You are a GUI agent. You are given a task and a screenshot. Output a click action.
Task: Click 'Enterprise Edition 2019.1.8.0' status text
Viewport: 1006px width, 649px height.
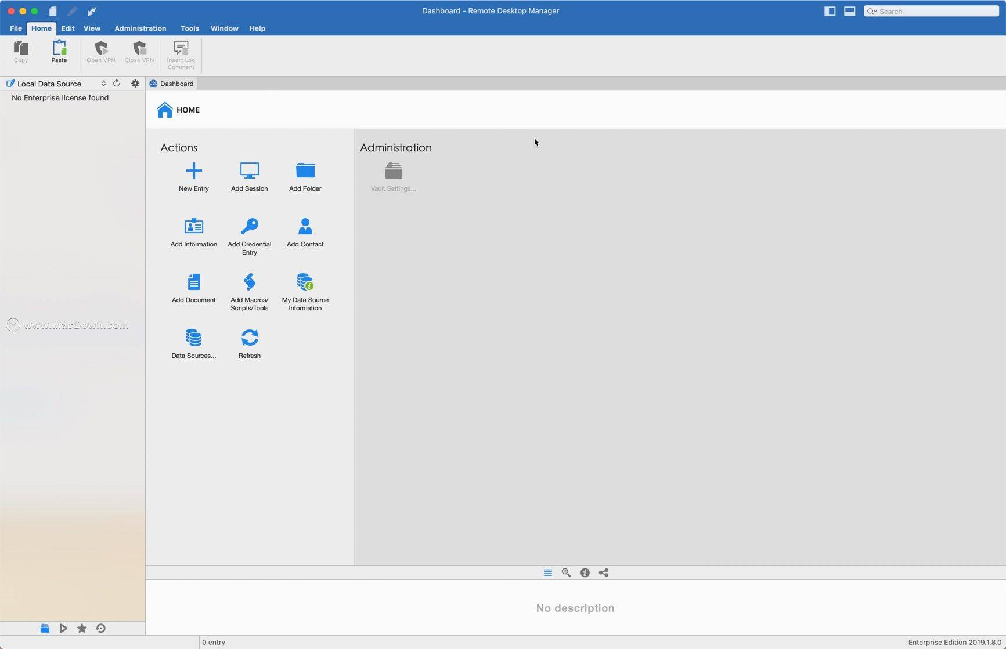tap(954, 642)
